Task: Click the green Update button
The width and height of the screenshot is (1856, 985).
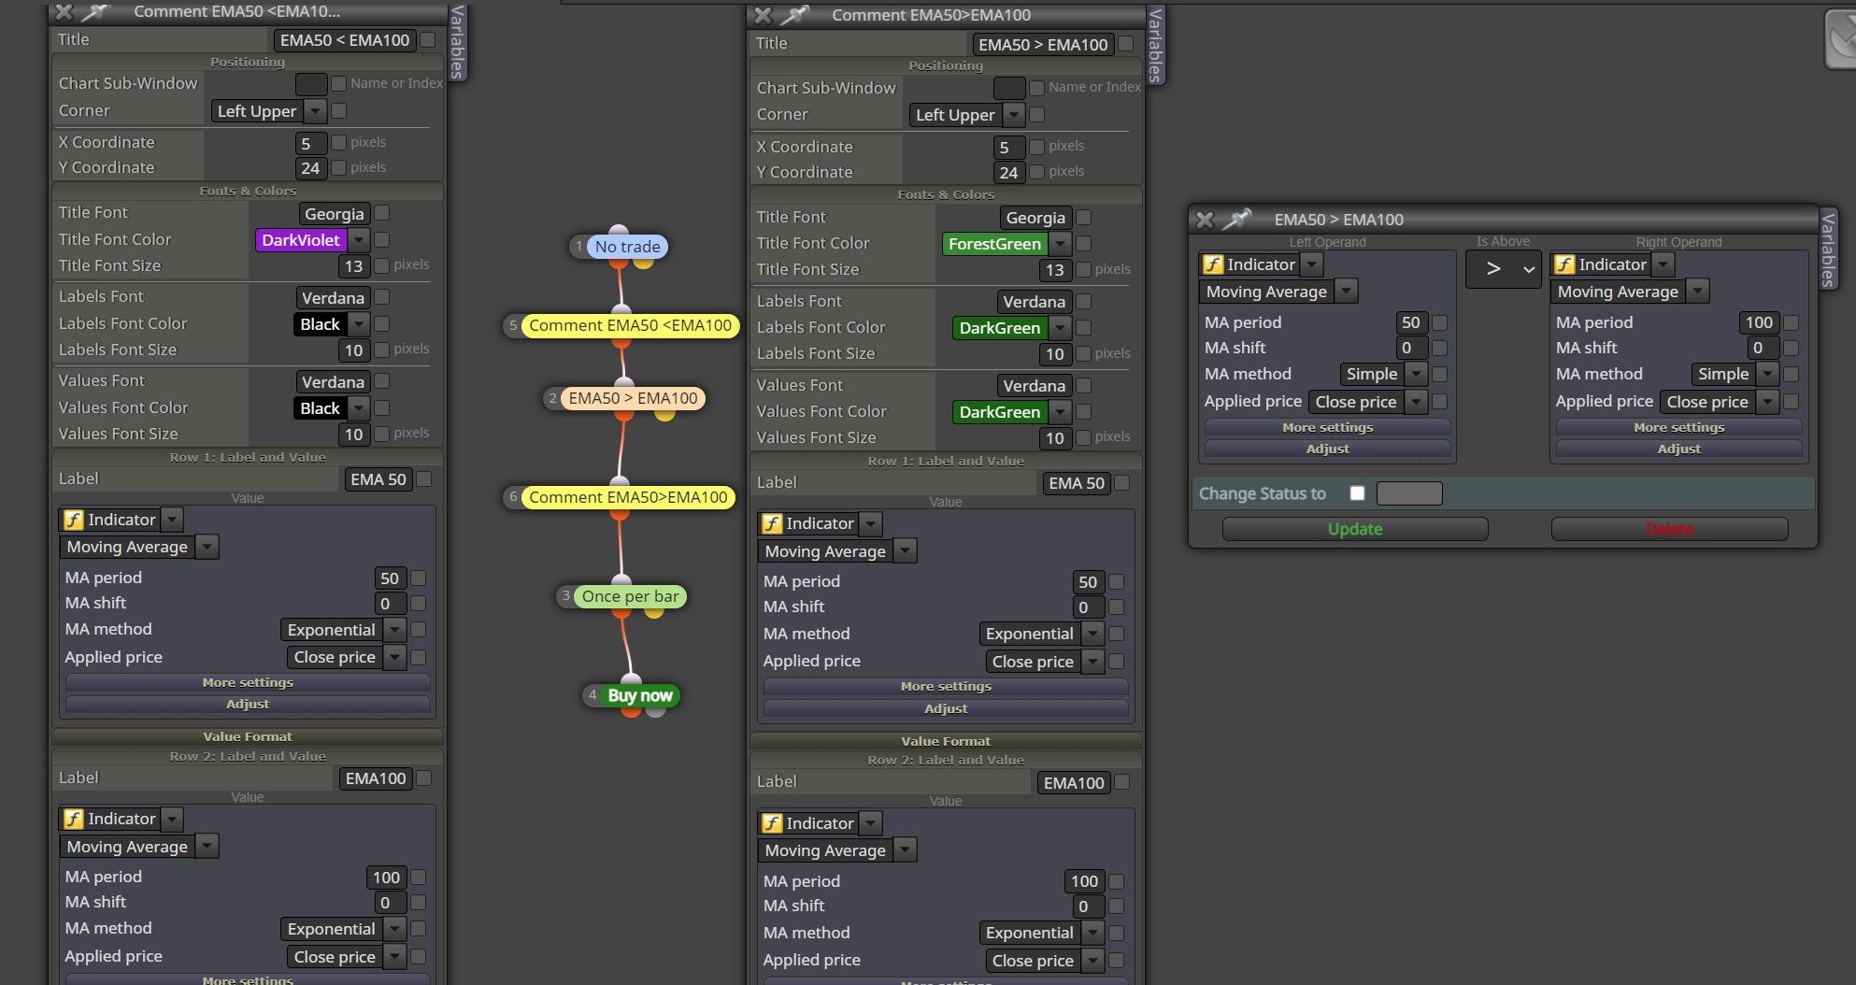Action: click(1354, 529)
